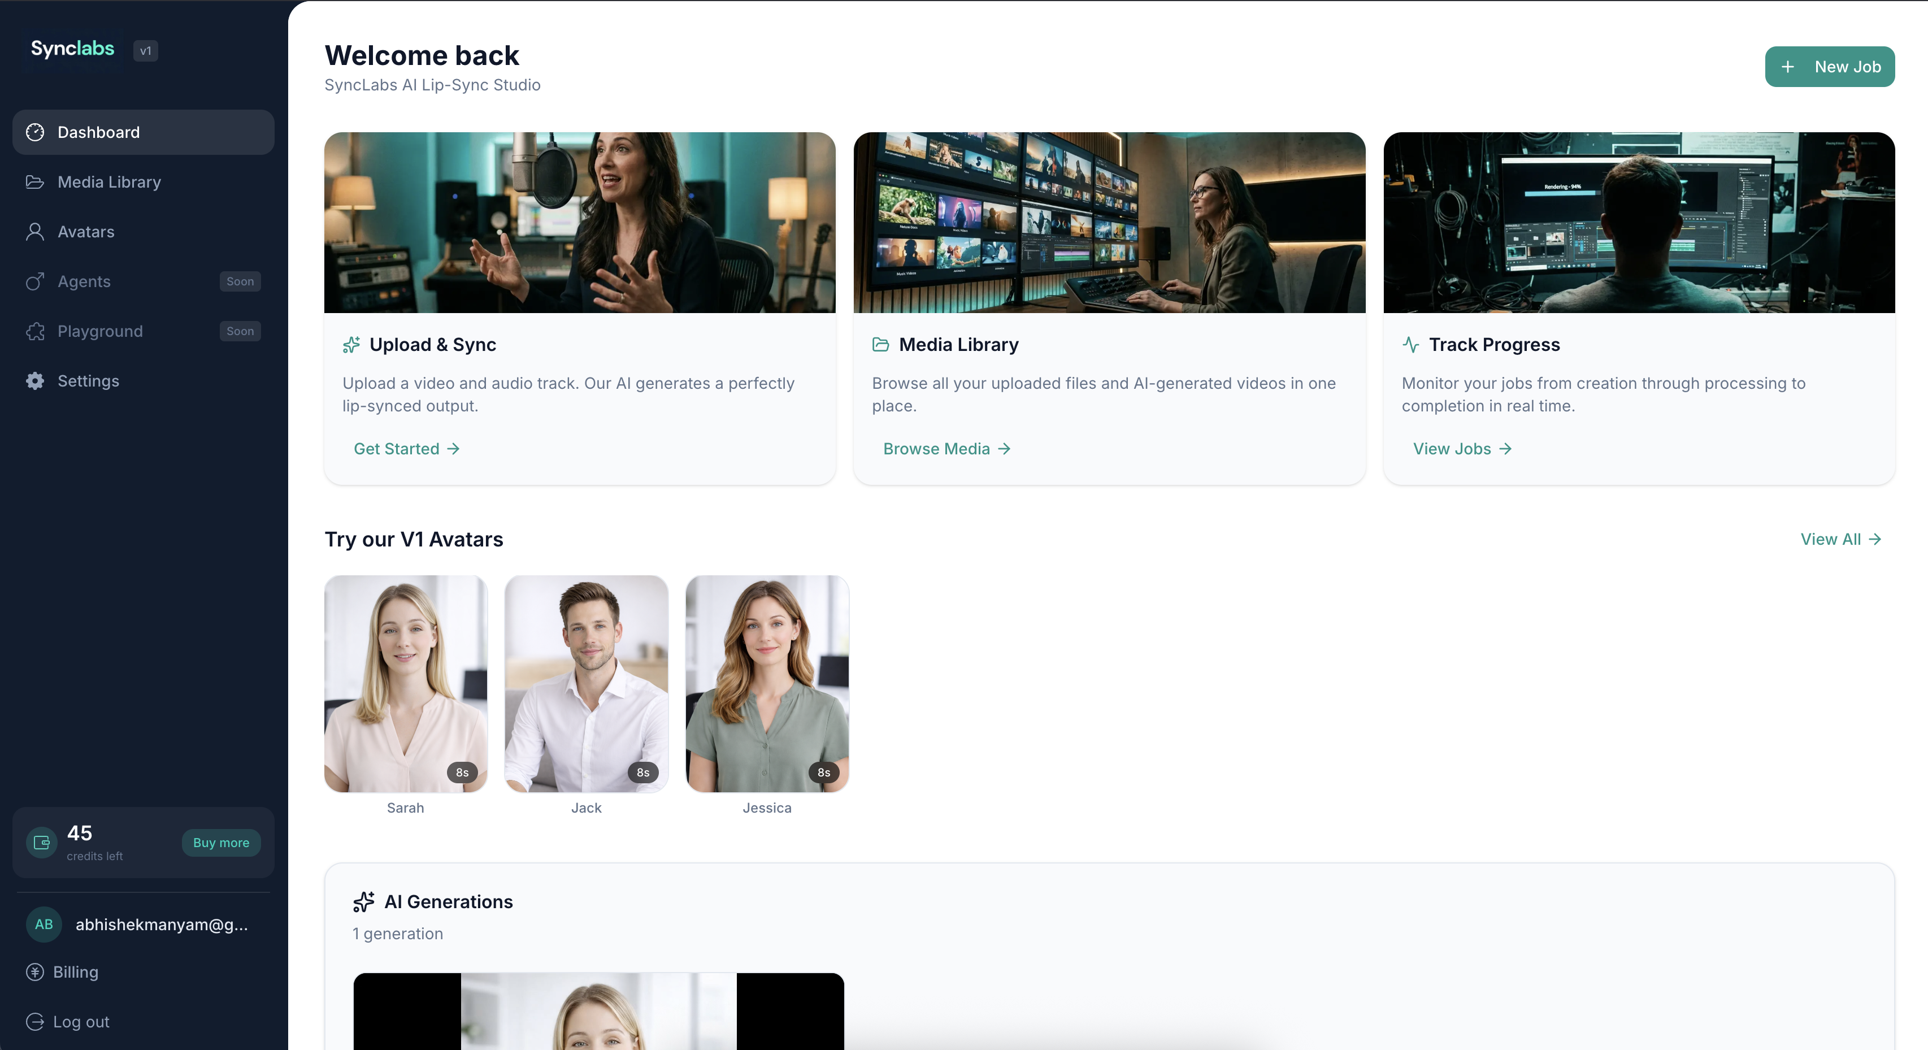Click the Synclabs logo
Viewport: 1928px width, 1050px height.
[72, 49]
